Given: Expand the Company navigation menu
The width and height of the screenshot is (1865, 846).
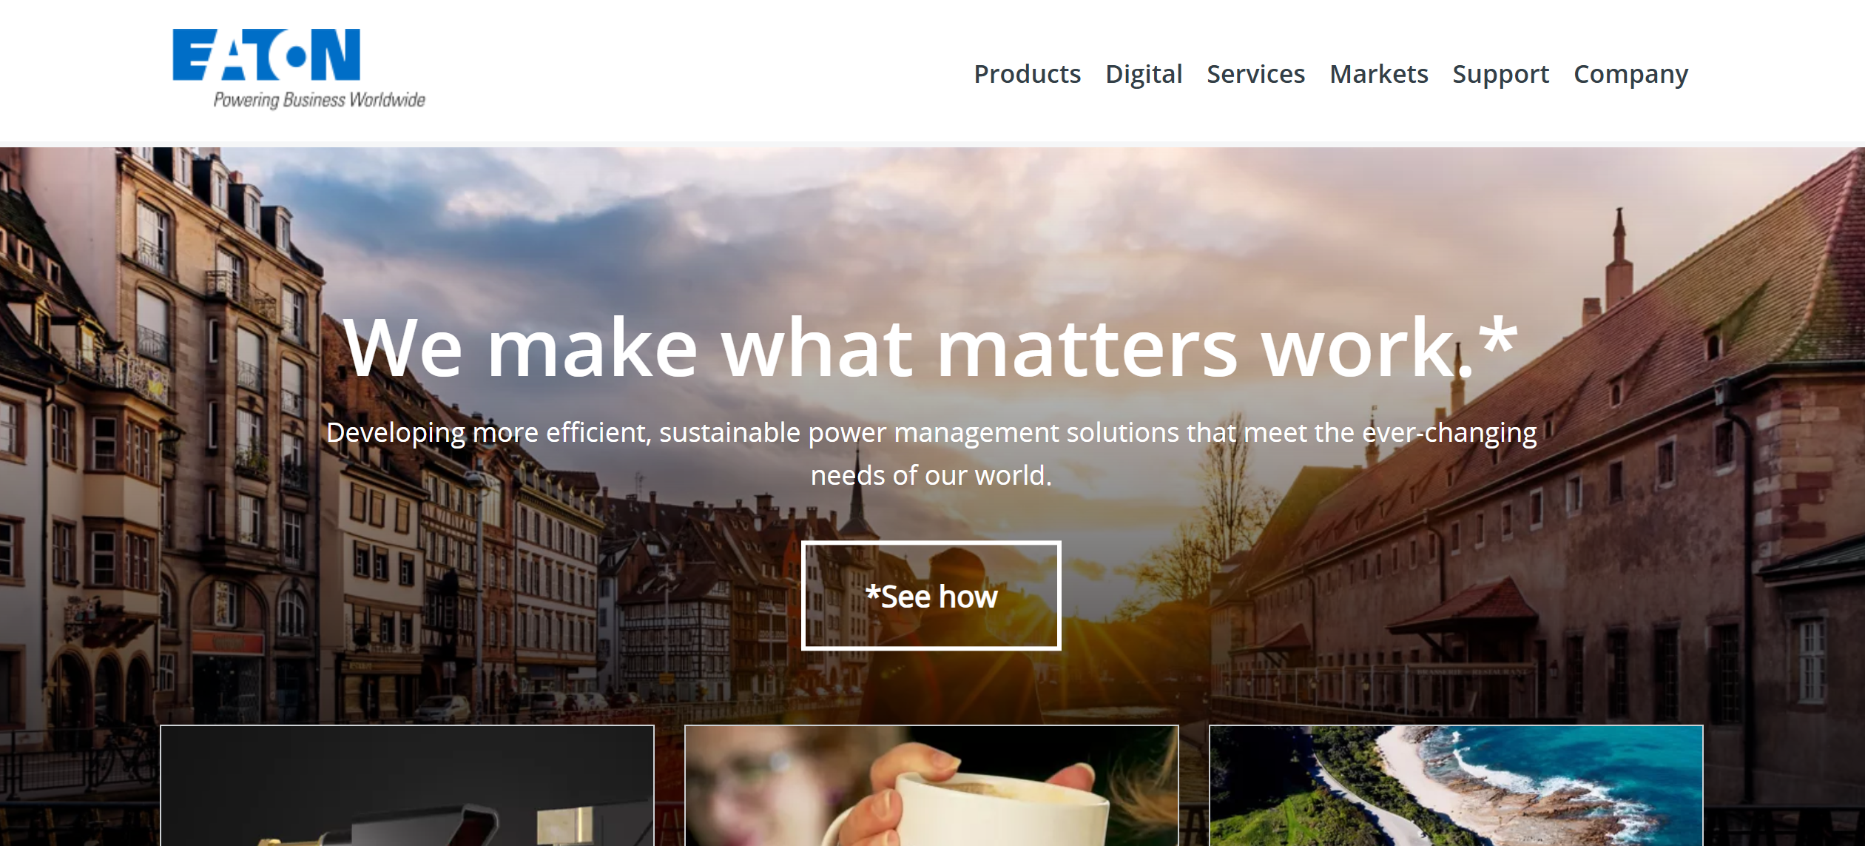Looking at the screenshot, I should [1630, 75].
